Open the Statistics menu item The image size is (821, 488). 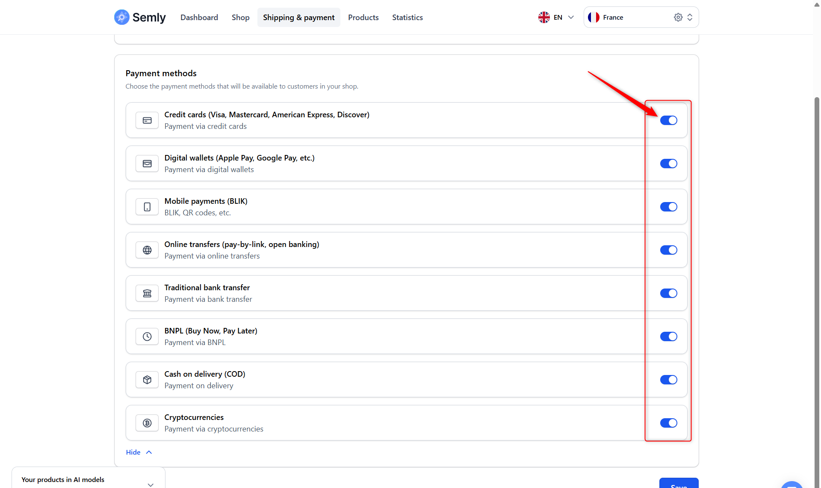(407, 17)
